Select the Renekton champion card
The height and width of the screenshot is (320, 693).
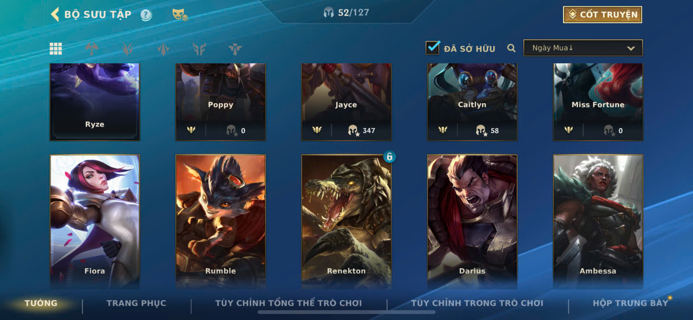(346, 221)
